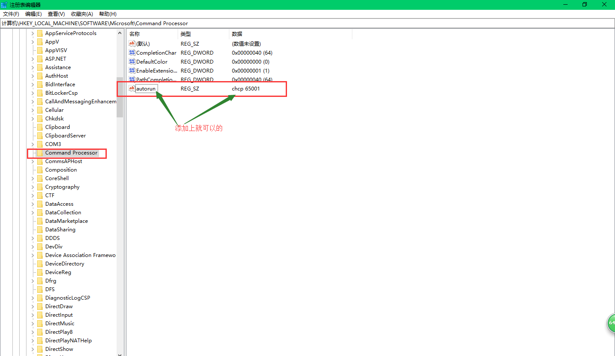Click the DWORD icon beside DefaultColor
615x356 pixels.
[x=132, y=61]
